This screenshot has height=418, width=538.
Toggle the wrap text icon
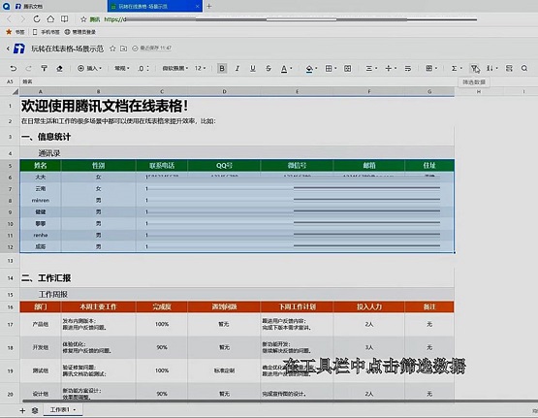(x=408, y=68)
